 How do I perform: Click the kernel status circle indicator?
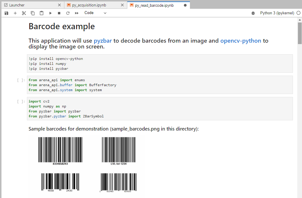(298, 13)
